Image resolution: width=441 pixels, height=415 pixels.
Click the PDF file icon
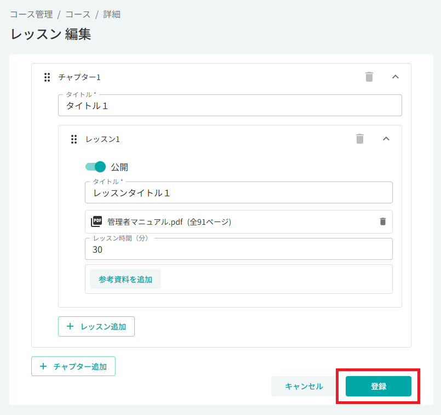[x=96, y=221]
